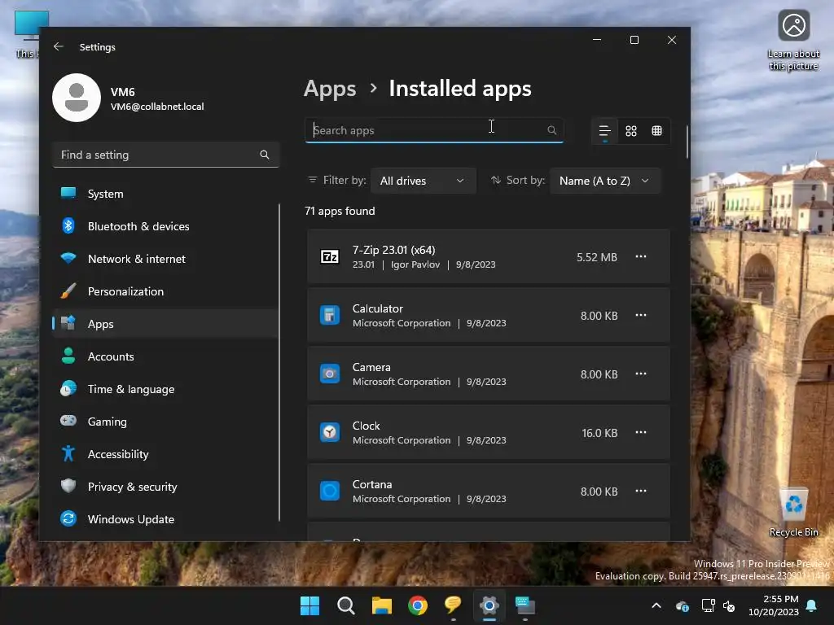Show hidden system tray icons
The image size is (834, 625).
656,605
